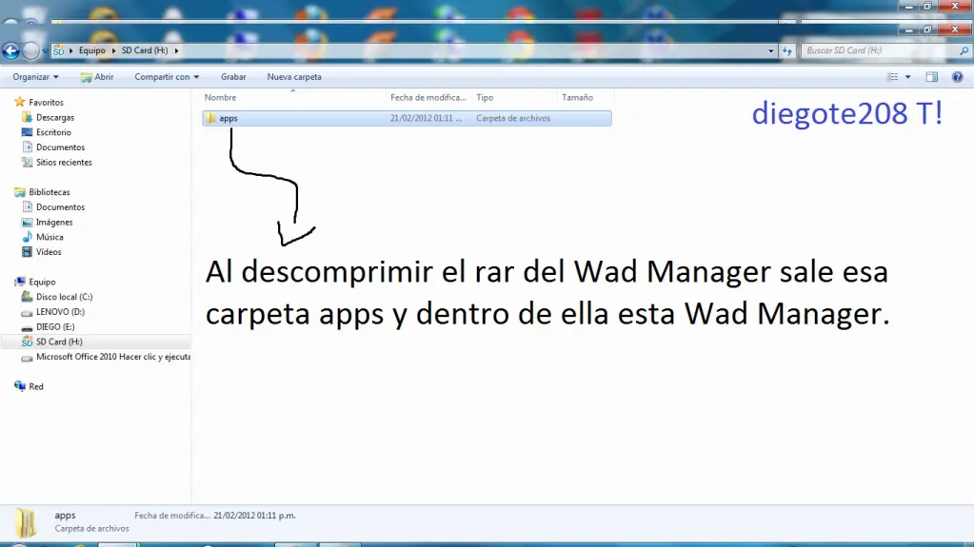Open help with the question mark icon

click(957, 77)
